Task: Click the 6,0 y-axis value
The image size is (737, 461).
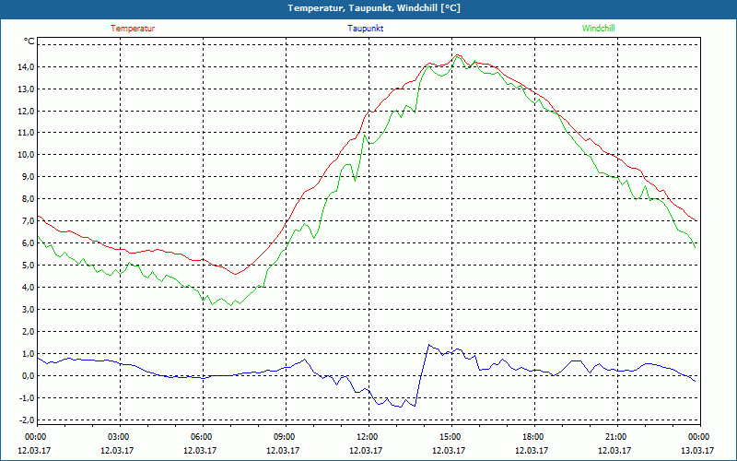Action: click(28, 243)
